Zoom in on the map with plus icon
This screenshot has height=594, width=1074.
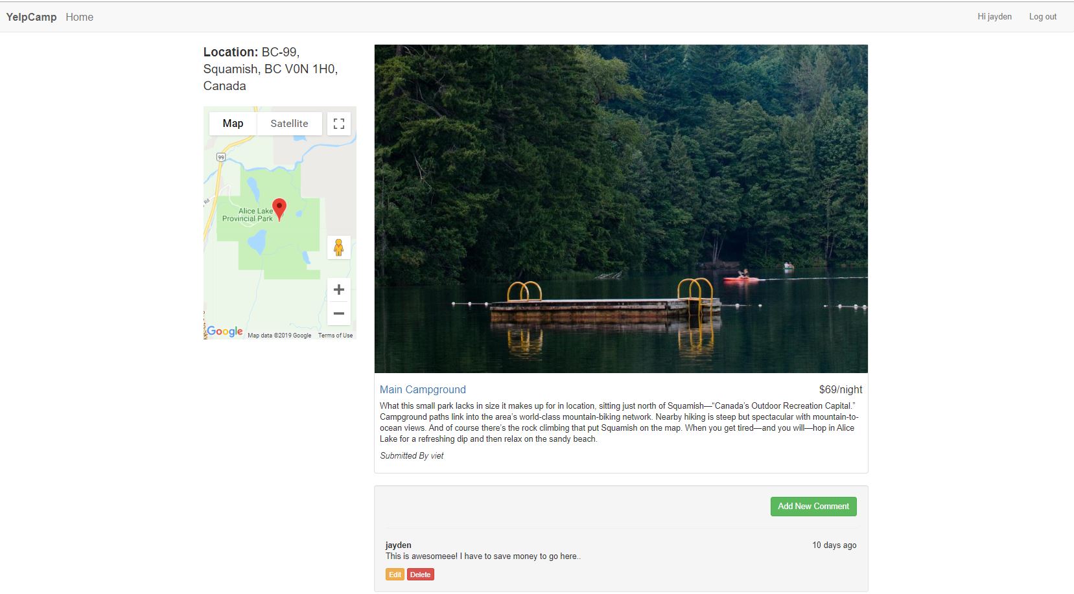pyautogui.click(x=338, y=290)
